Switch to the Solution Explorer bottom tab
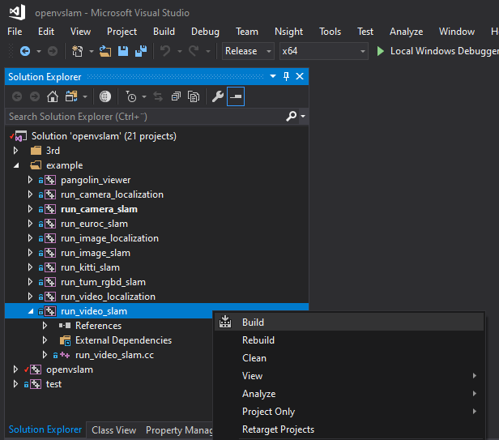Viewport: 499px width, 440px height. coord(45,429)
